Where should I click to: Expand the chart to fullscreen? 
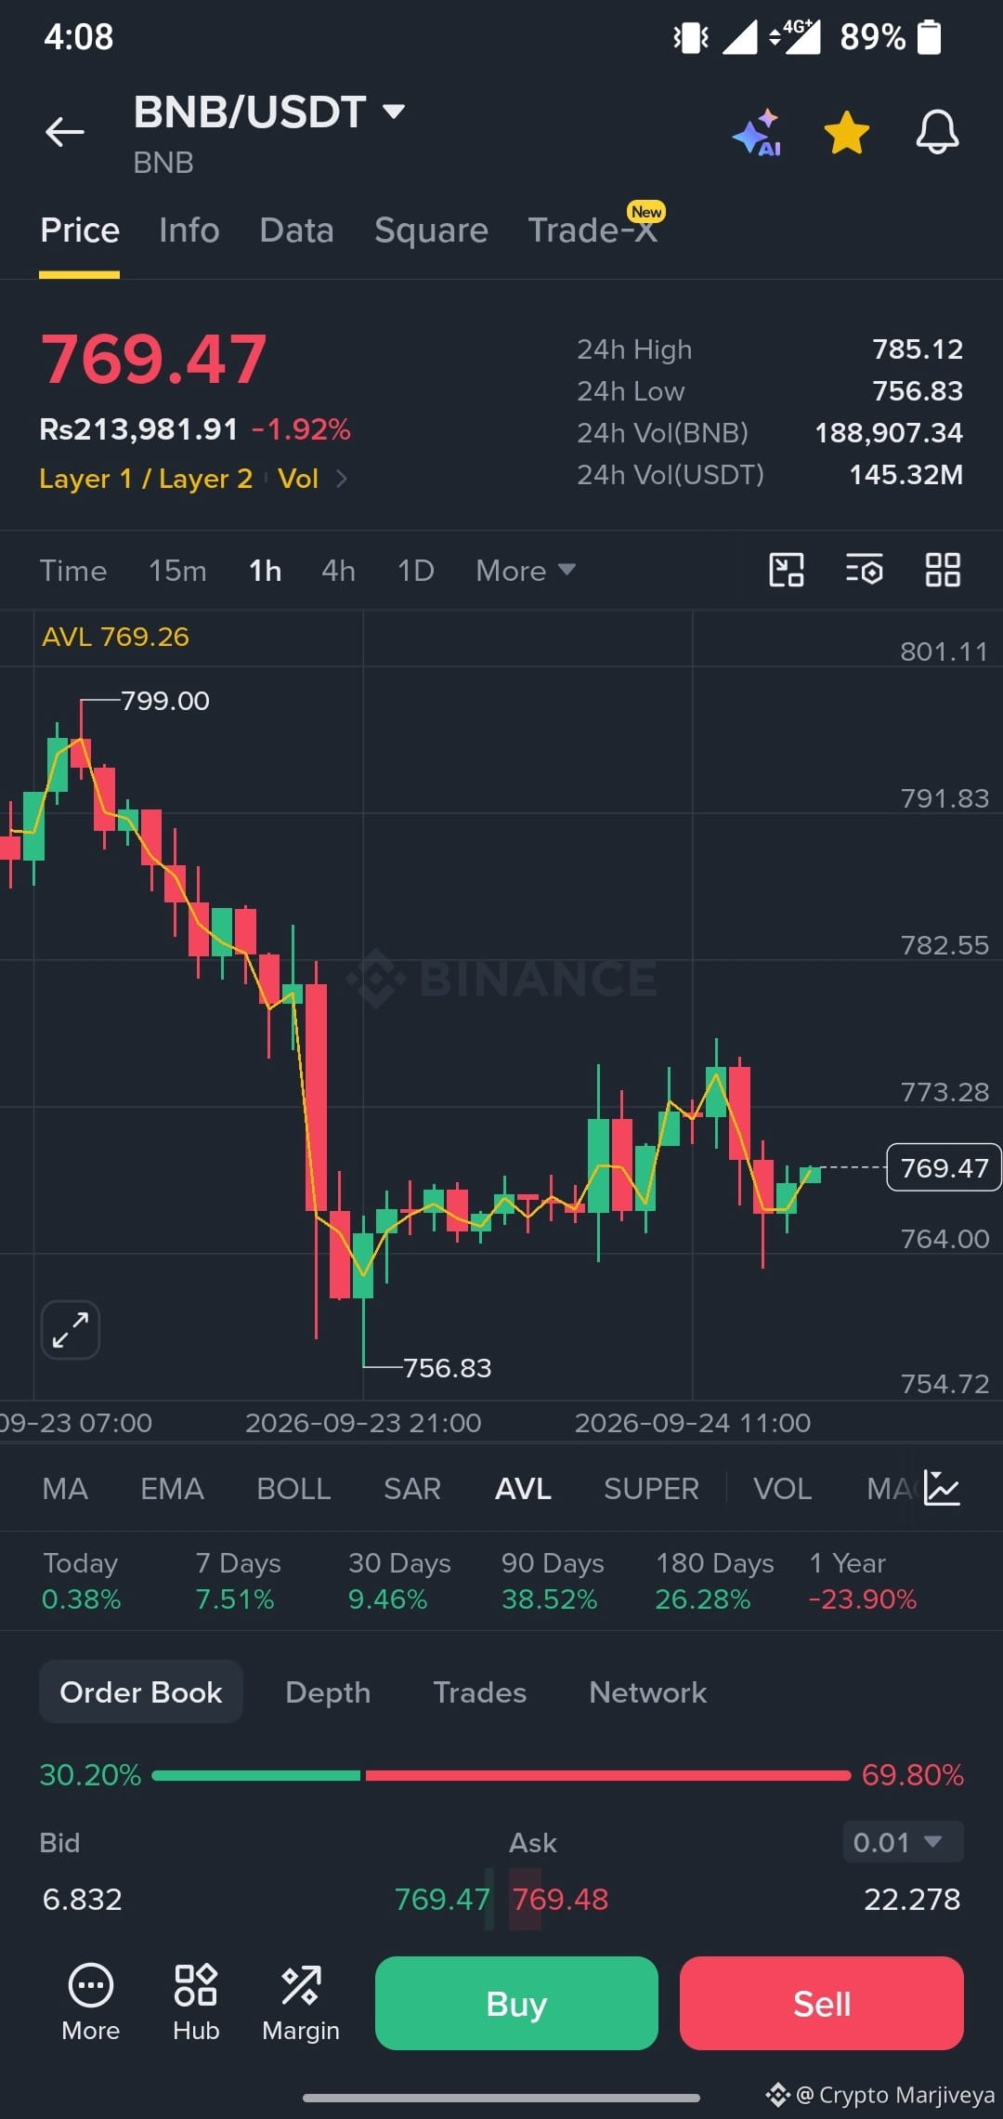pyautogui.click(x=71, y=1330)
